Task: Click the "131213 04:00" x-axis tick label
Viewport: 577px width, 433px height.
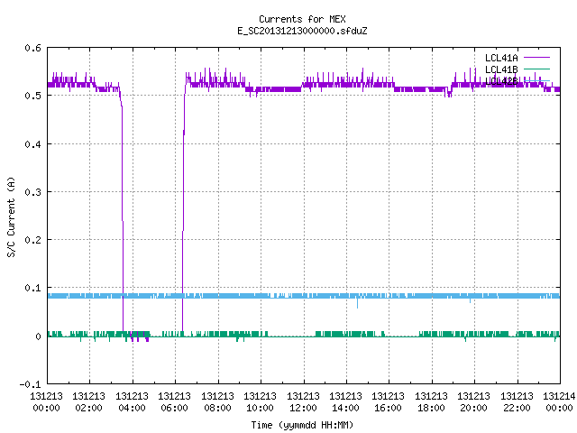Action: click(x=133, y=401)
